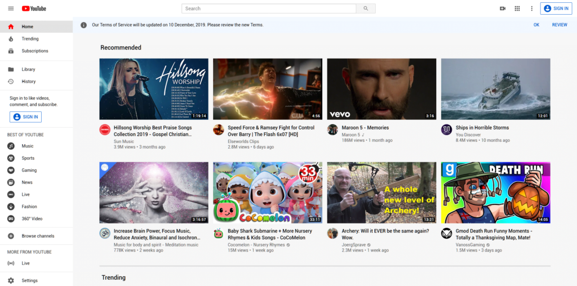
Task: Open News in Best of YouTube
Action: [x=36, y=182]
